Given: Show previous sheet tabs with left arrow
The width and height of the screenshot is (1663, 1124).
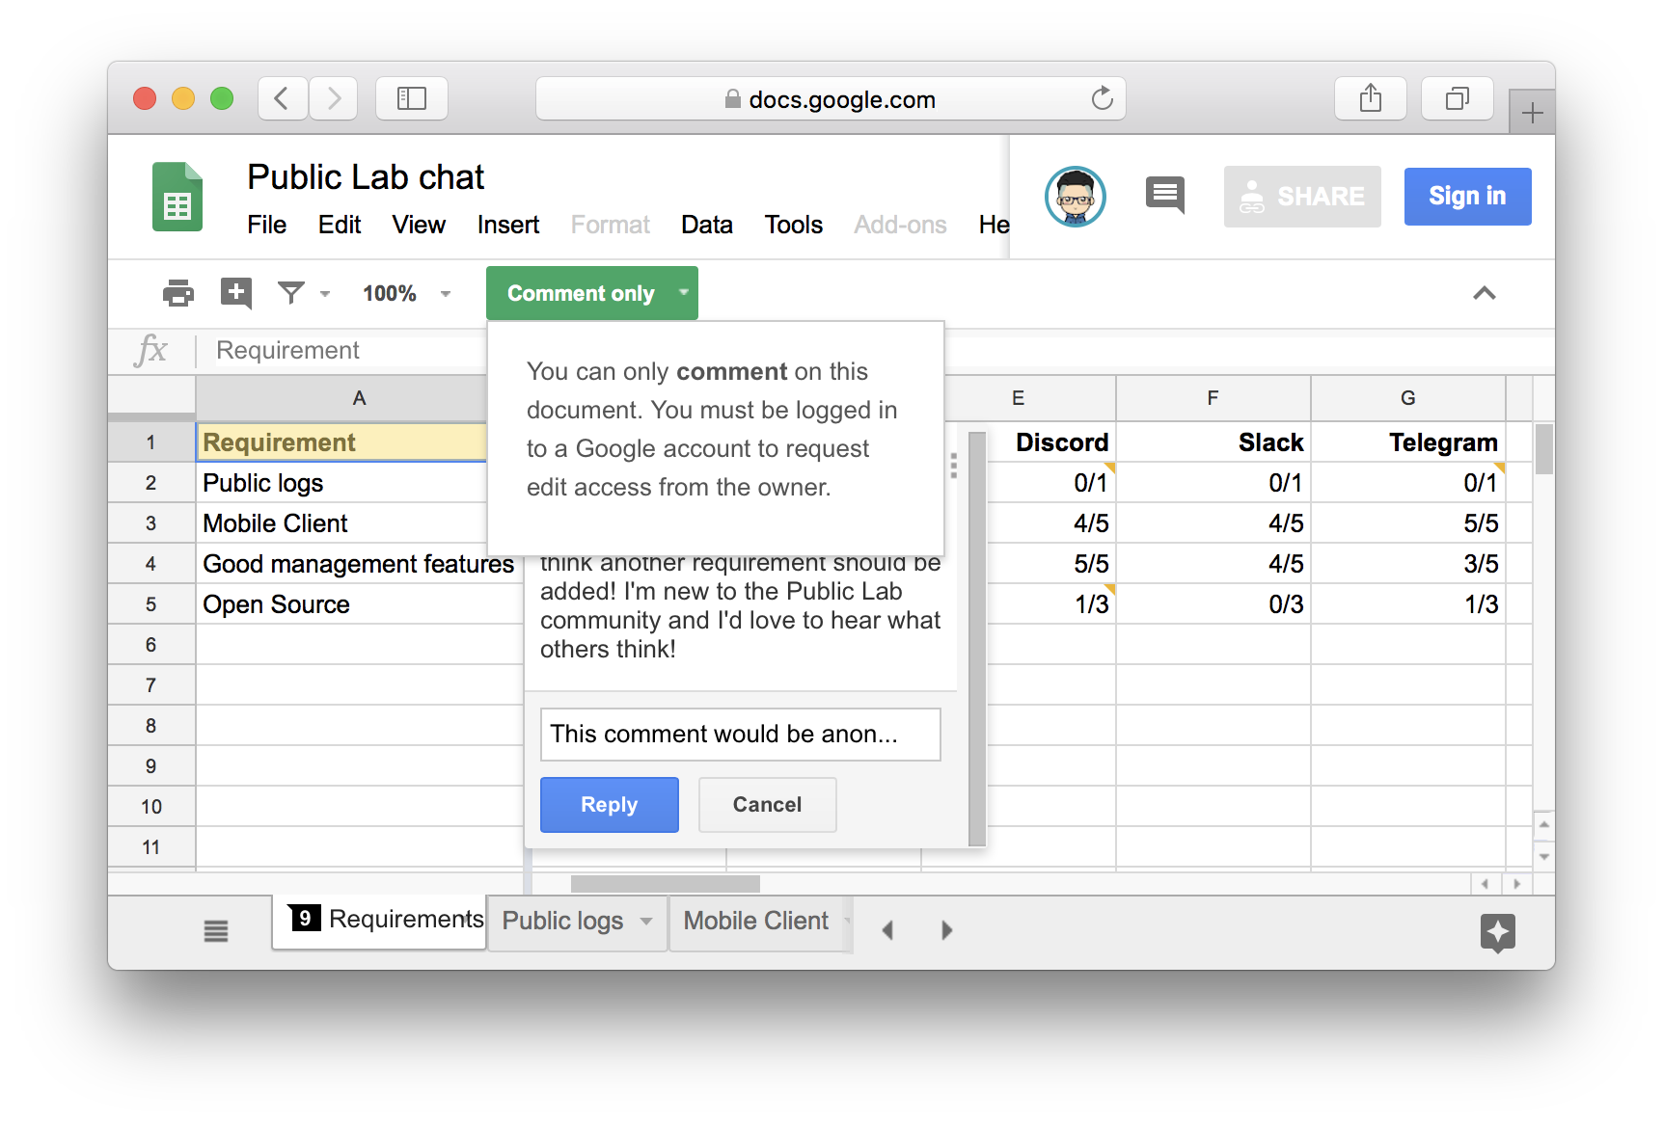Looking at the screenshot, I should (888, 930).
